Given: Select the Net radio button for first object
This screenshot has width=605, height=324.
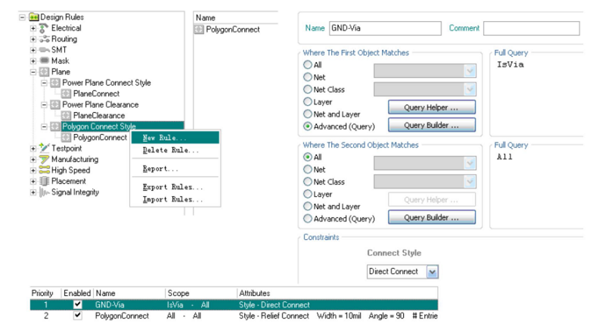Looking at the screenshot, I should point(307,76).
